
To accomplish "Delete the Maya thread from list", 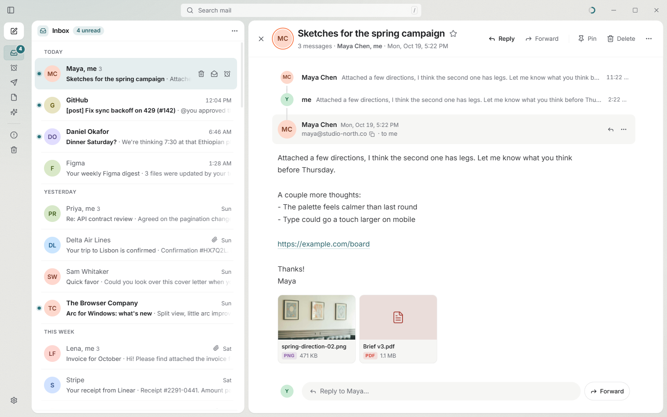I will click(x=201, y=74).
